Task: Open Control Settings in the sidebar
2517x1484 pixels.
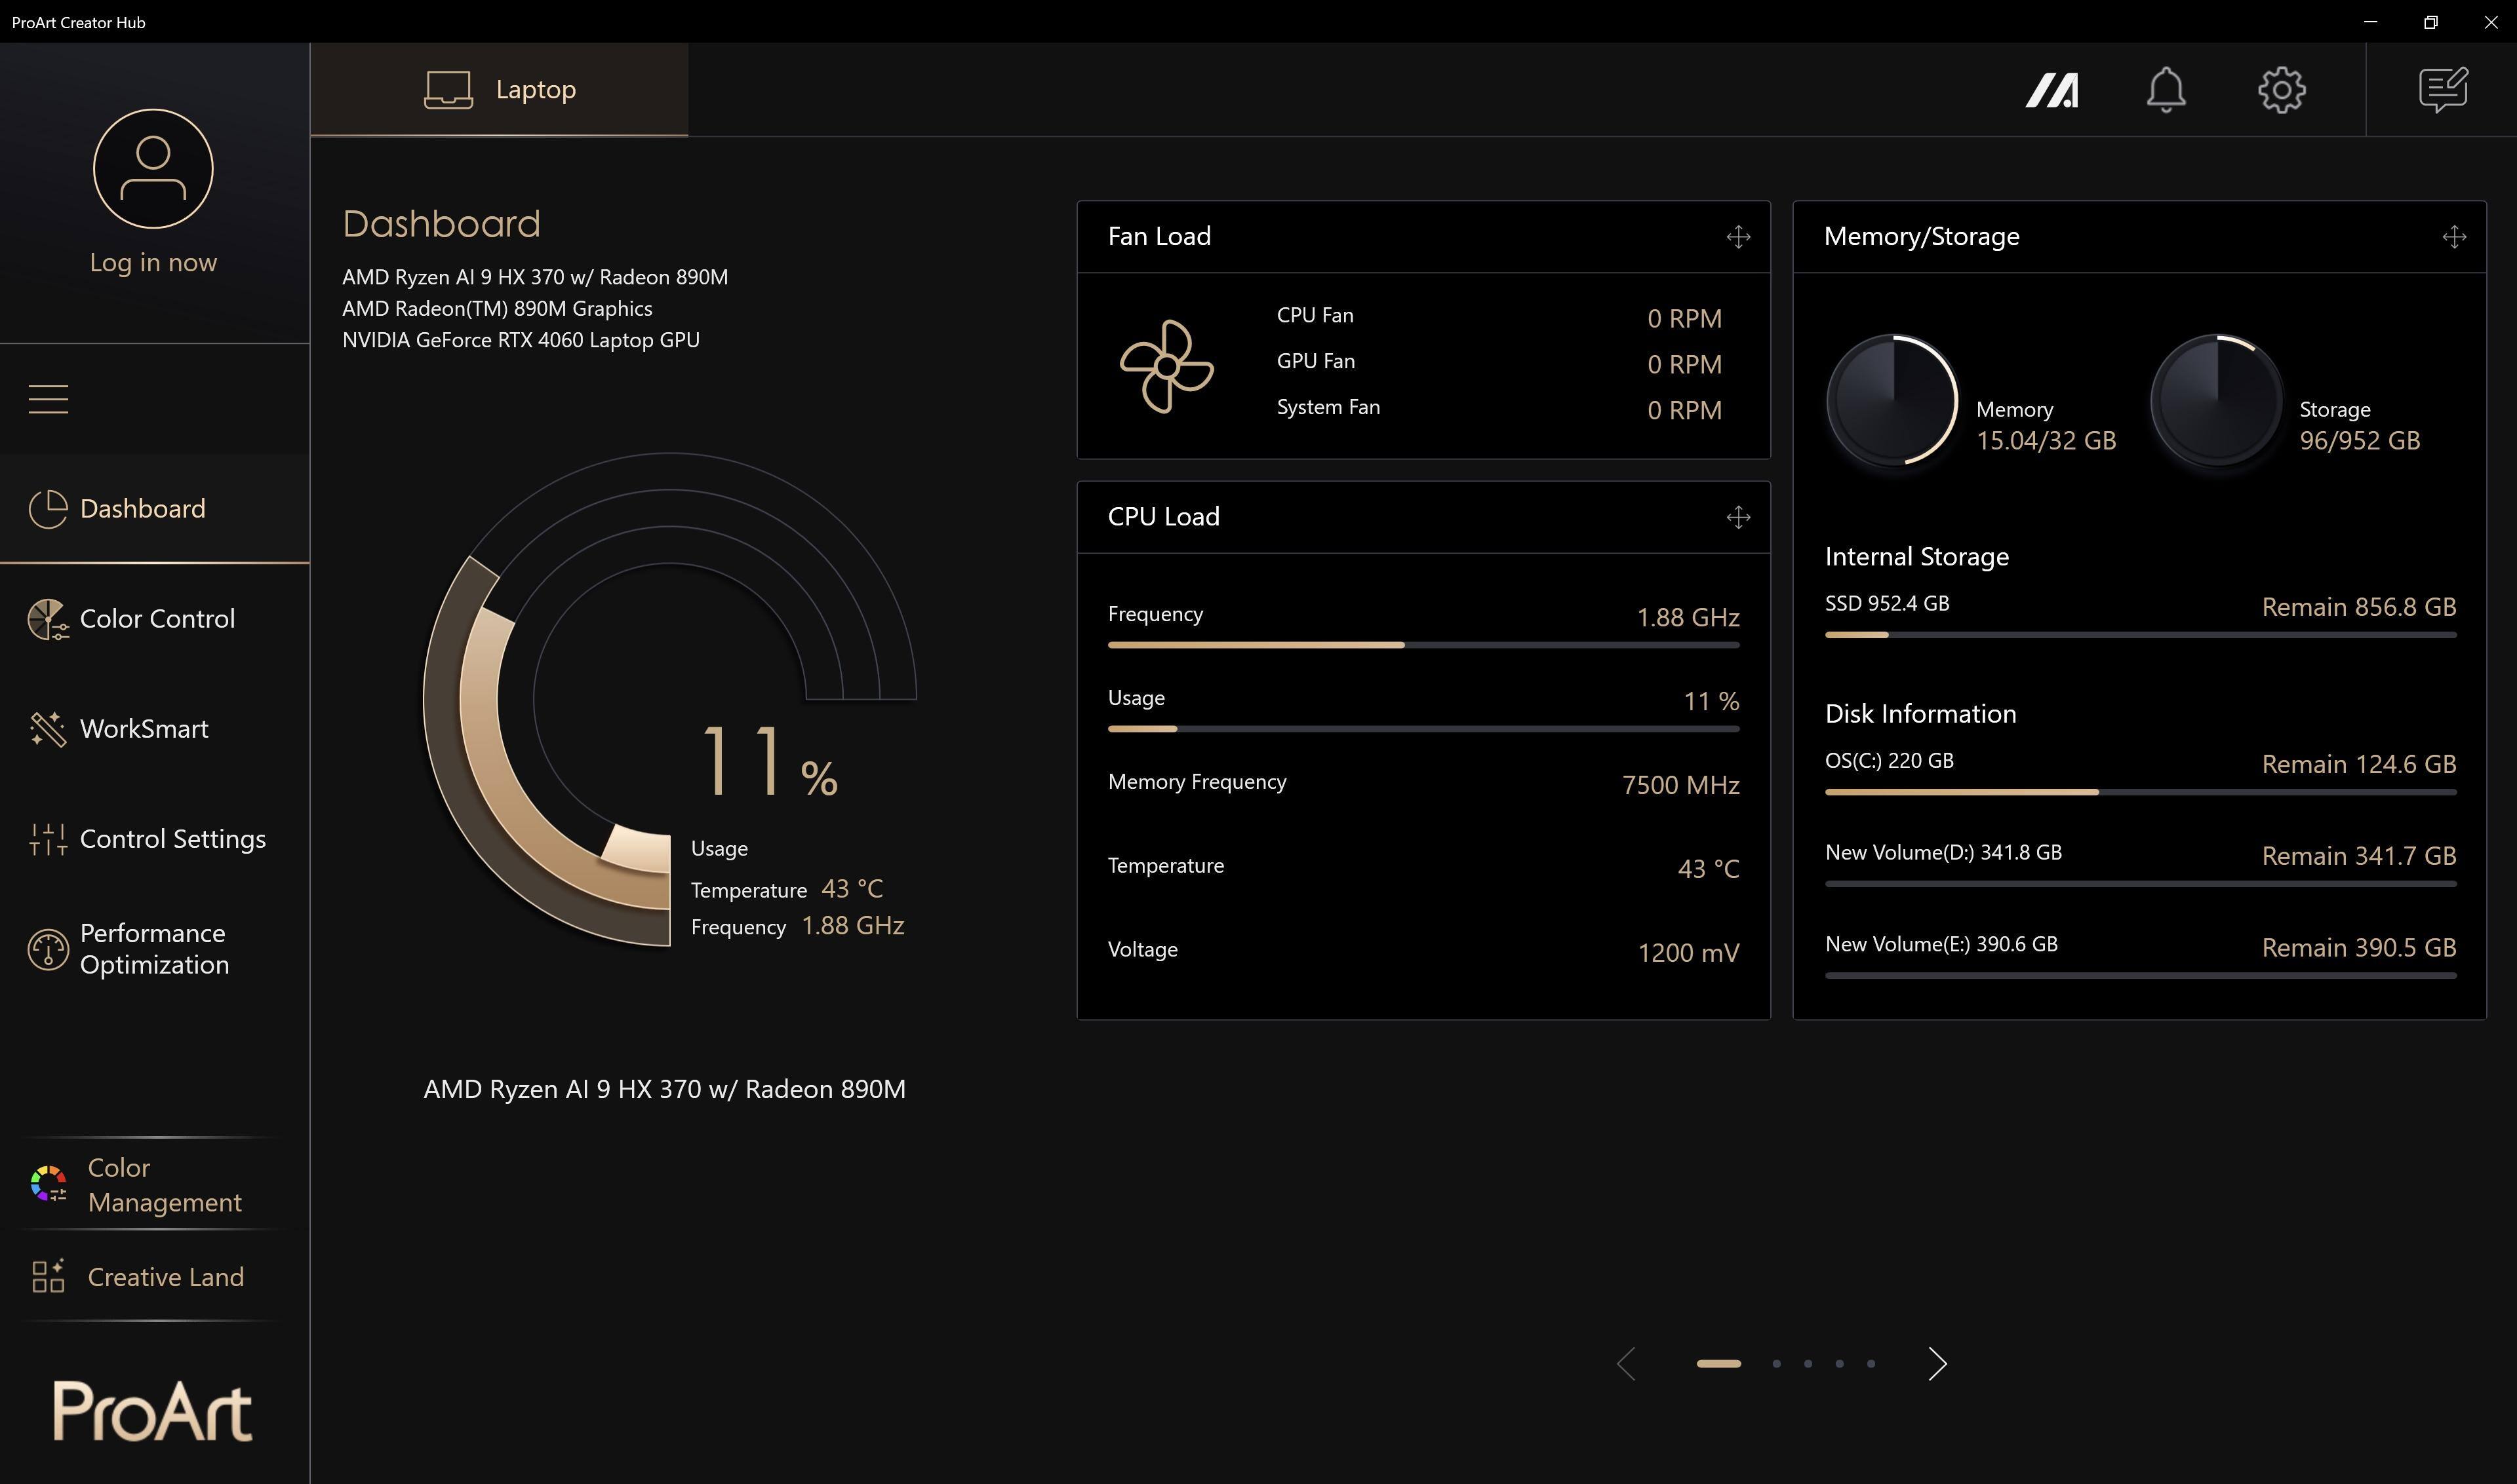Action: pos(171,839)
